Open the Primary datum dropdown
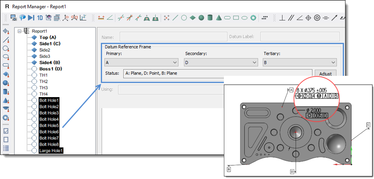This screenshot has width=374, height=179. (141, 62)
